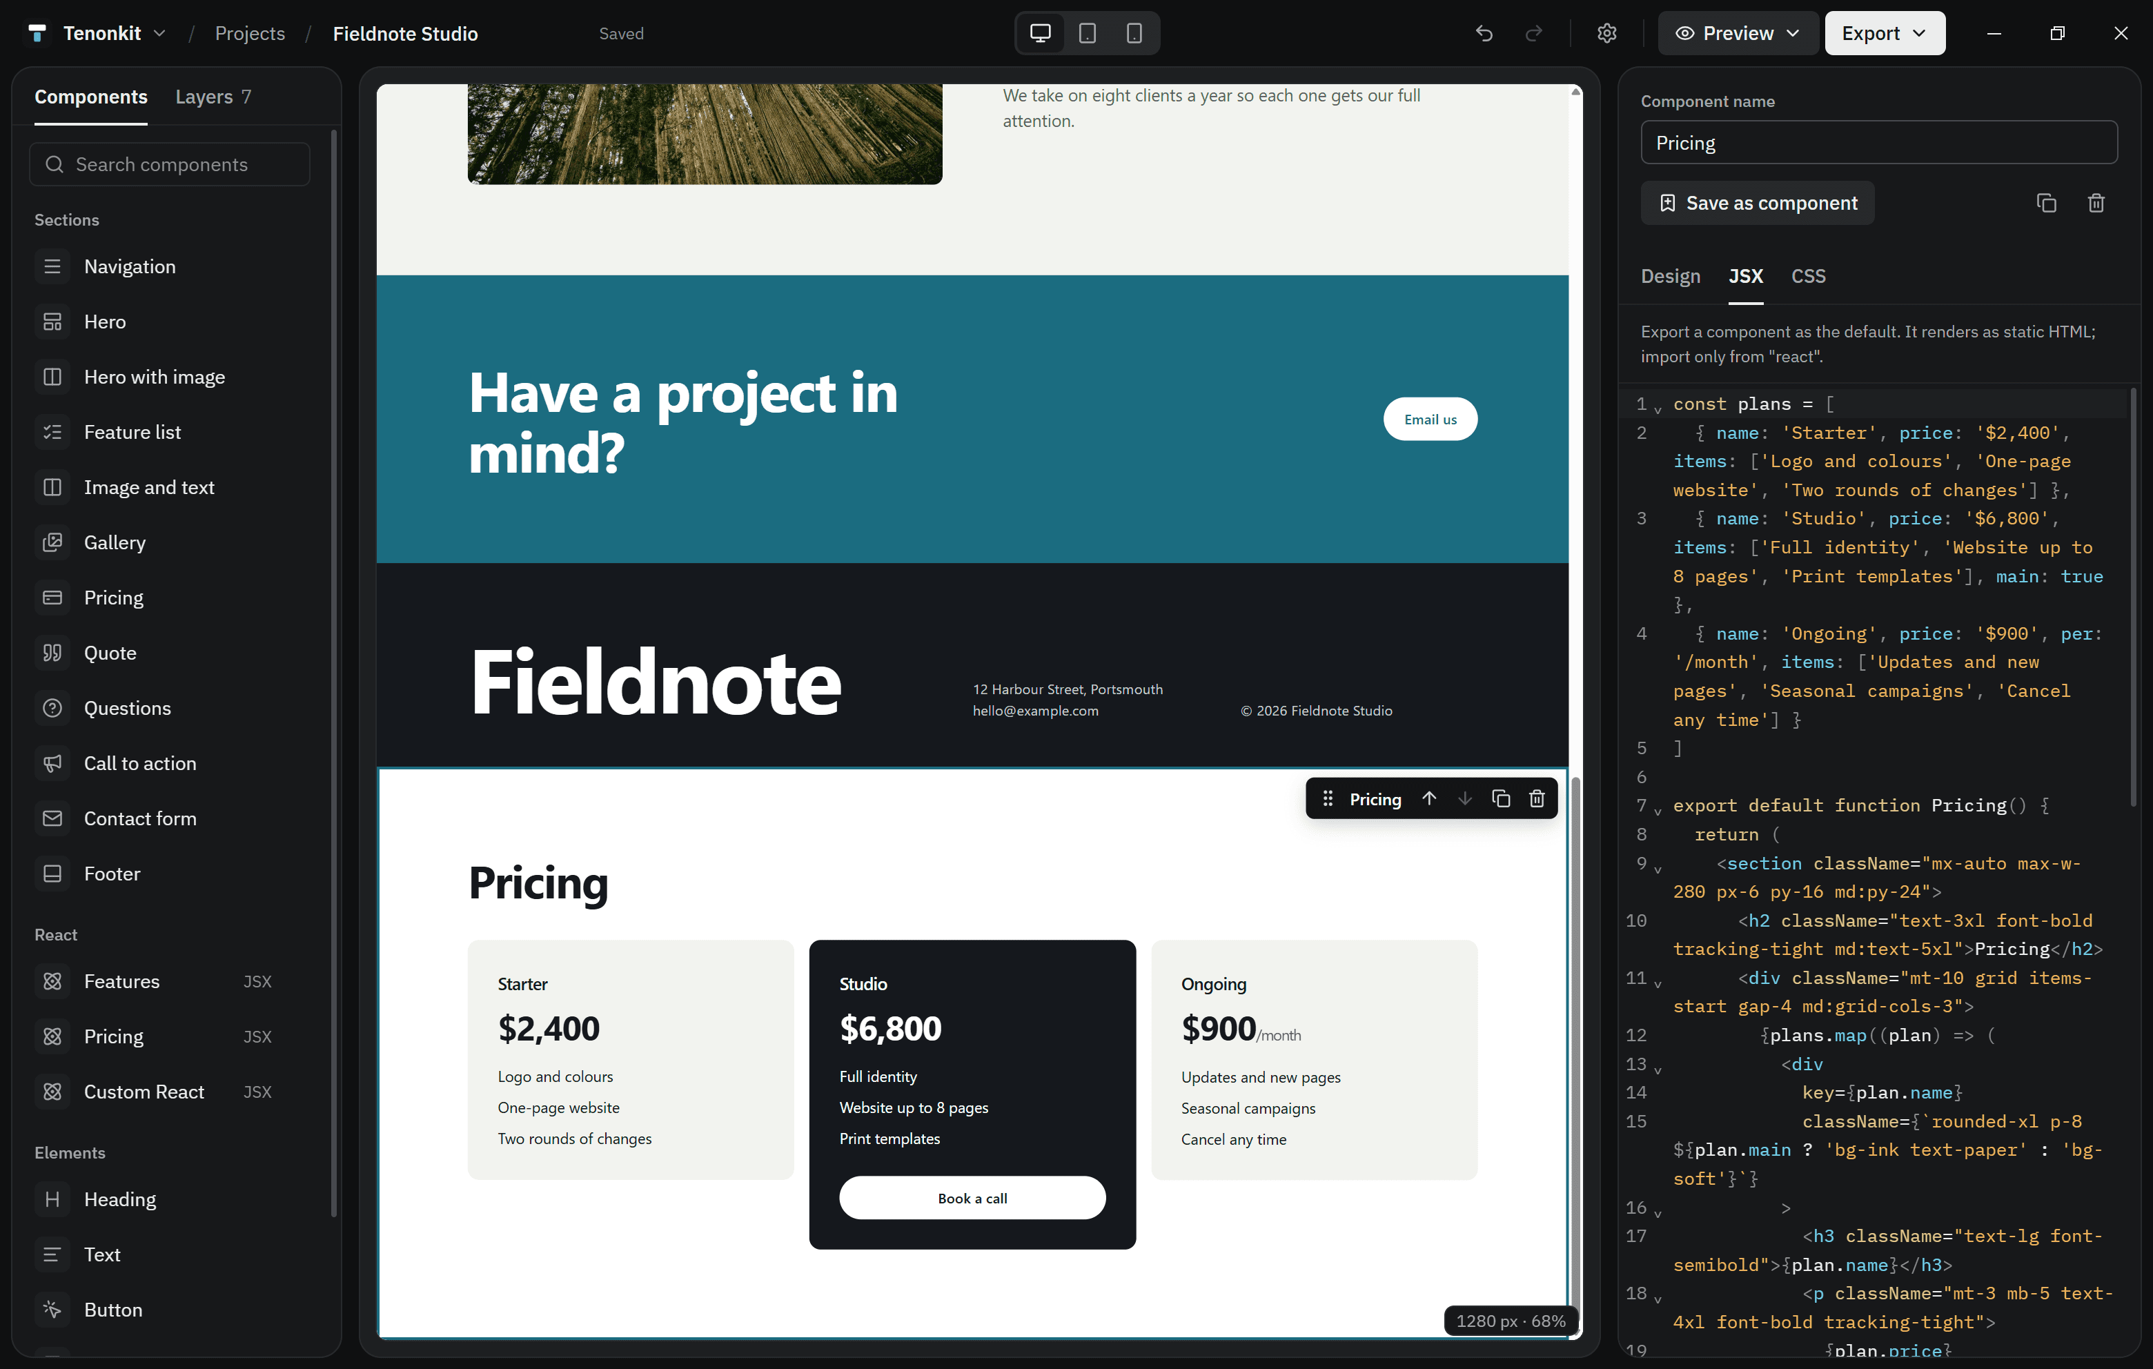Click Save as component button
This screenshot has height=1369, width=2153.
pos(1757,203)
